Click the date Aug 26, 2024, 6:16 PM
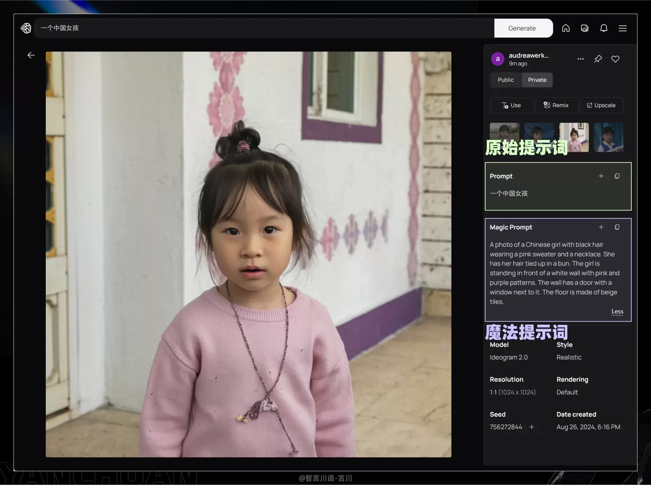The width and height of the screenshot is (651, 485). (x=588, y=427)
